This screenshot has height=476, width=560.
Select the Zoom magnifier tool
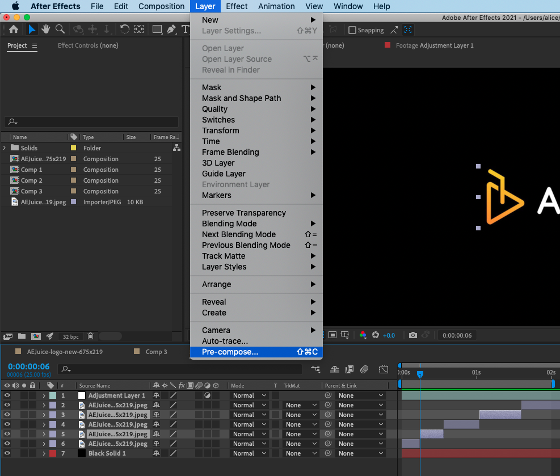coord(60,30)
